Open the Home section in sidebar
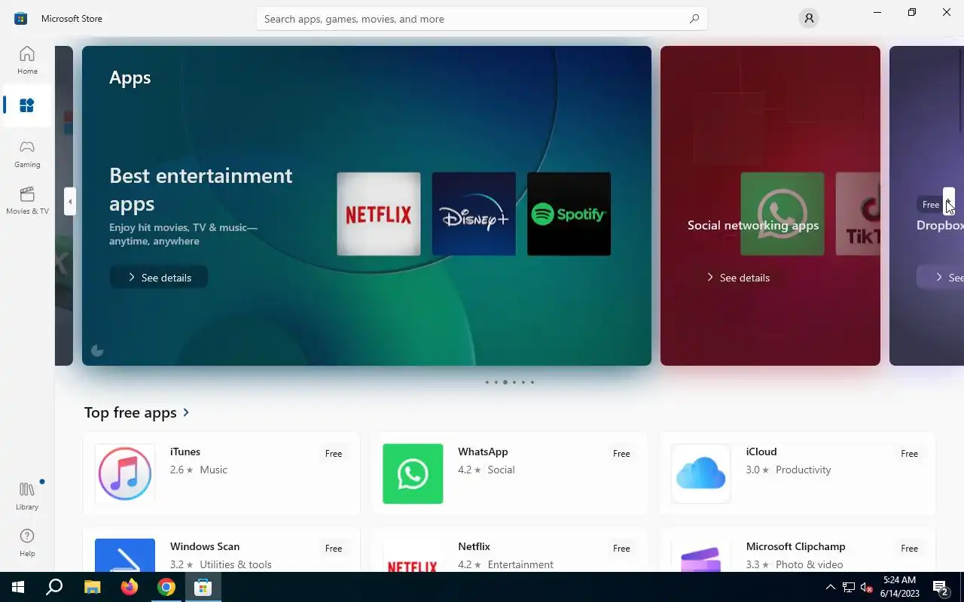Image resolution: width=964 pixels, height=602 pixels. 27,60
